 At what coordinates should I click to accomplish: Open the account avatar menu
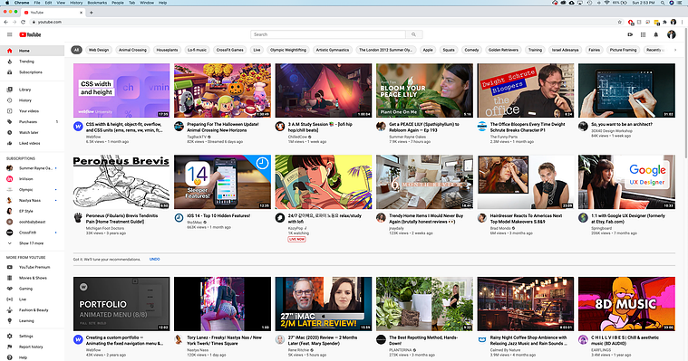[x=672, y=34]
